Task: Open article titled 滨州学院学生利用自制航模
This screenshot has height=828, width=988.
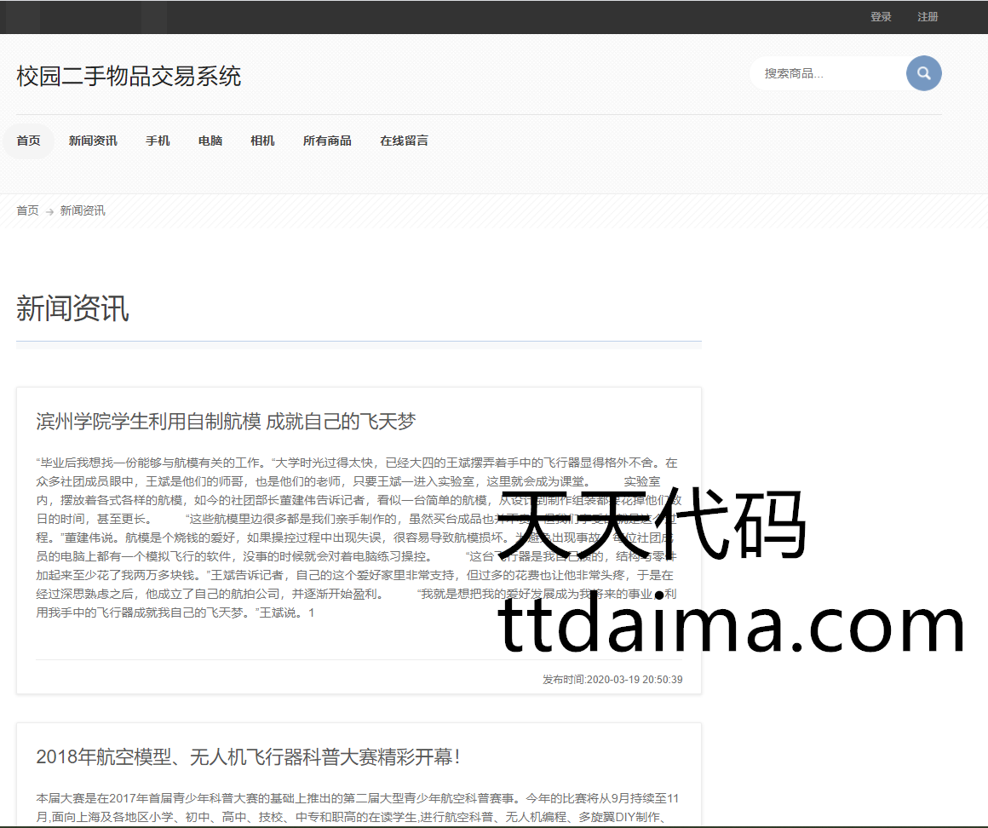Action: (x=226, y=421)
